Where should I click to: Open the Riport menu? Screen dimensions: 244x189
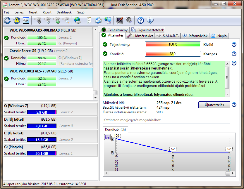(47, 13)
